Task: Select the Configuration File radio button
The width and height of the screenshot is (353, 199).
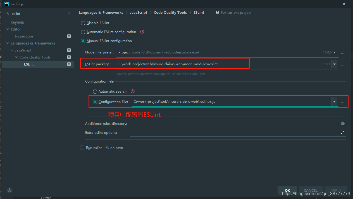Action: (95, 102)
